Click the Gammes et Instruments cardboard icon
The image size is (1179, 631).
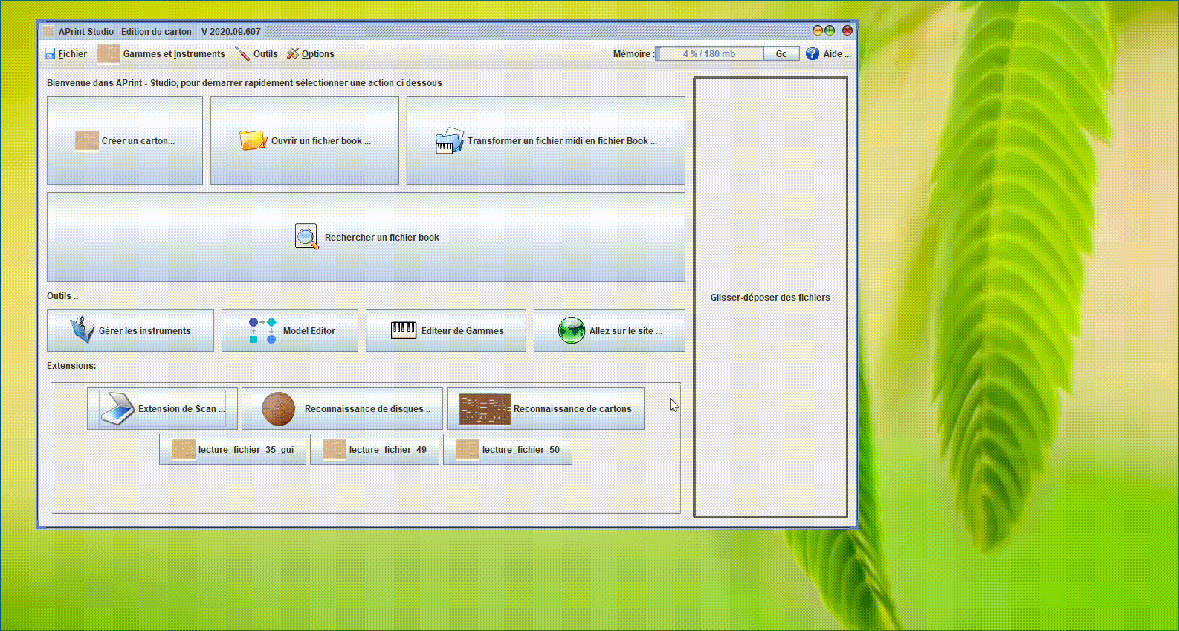coord(109,53)
